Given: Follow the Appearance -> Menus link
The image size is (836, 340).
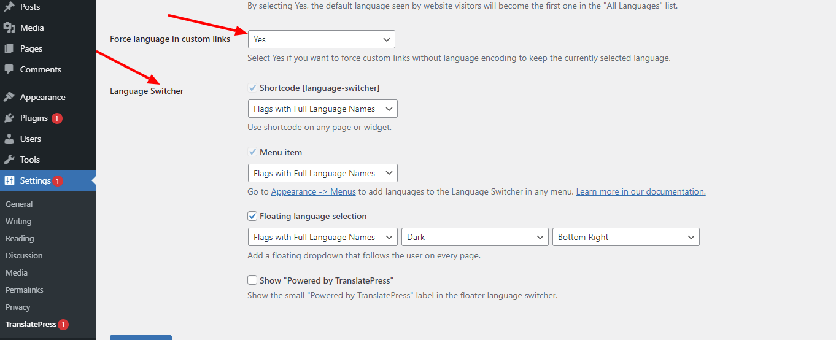Looking at the screenshot, I should [313, 191].
